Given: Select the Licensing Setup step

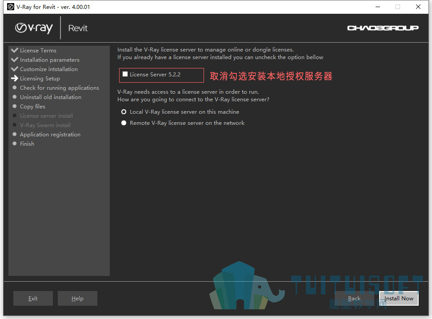Looking at the screenshot, I should [x=40, y=79].
